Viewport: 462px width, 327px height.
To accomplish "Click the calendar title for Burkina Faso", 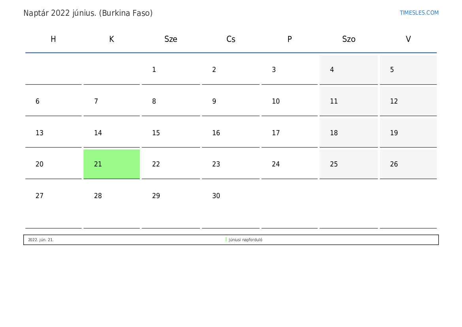I will 88,13.
